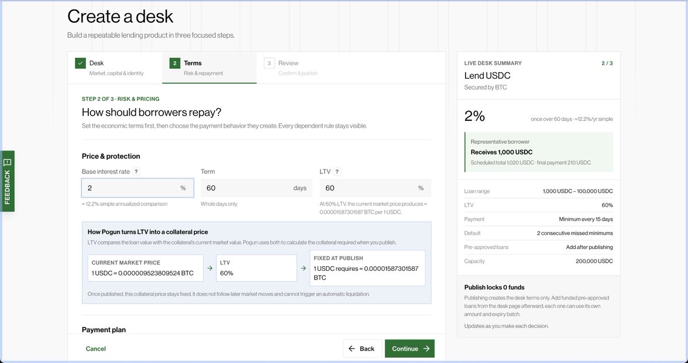The height and width of the screenshot is (363, 688).
Task: Click the 'Publish locks 0 funds' heading
Action: click(494, 287)
